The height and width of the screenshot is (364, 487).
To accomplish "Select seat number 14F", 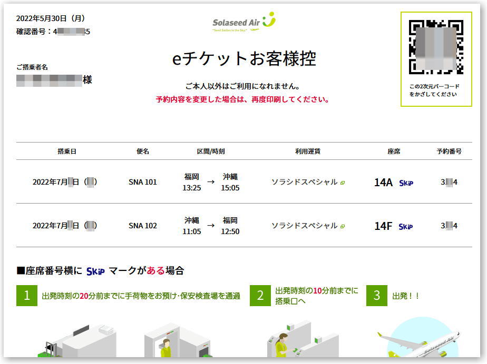I will click(383, 226).
